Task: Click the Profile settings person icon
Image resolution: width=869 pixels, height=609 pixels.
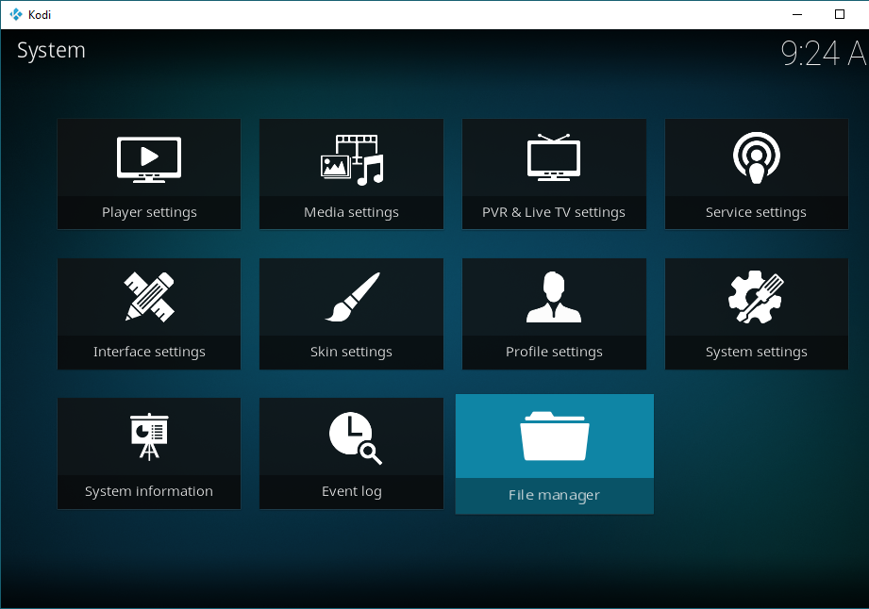Action: pos(554,297)
